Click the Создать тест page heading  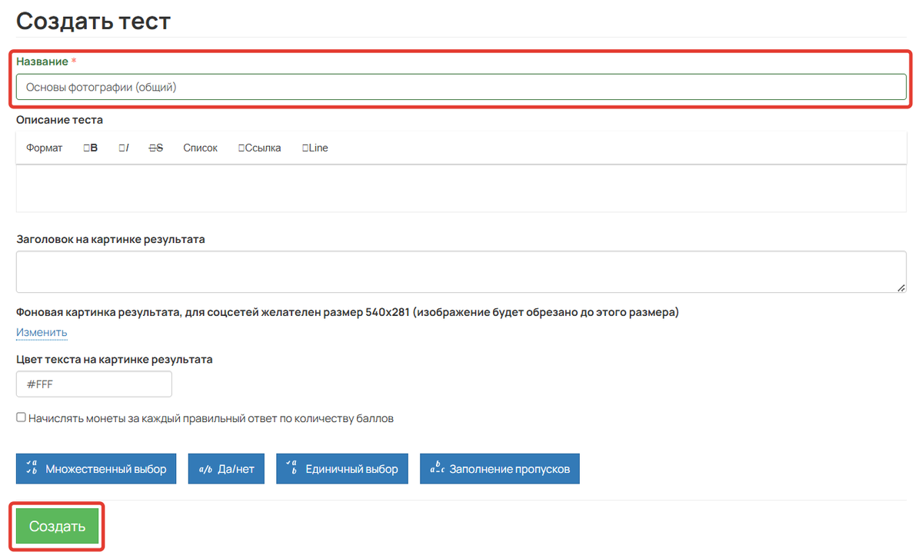coord(93,22)
